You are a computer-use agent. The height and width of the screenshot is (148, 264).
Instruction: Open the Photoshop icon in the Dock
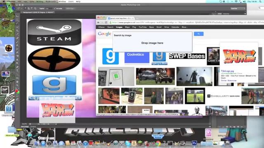coord(194,143)
